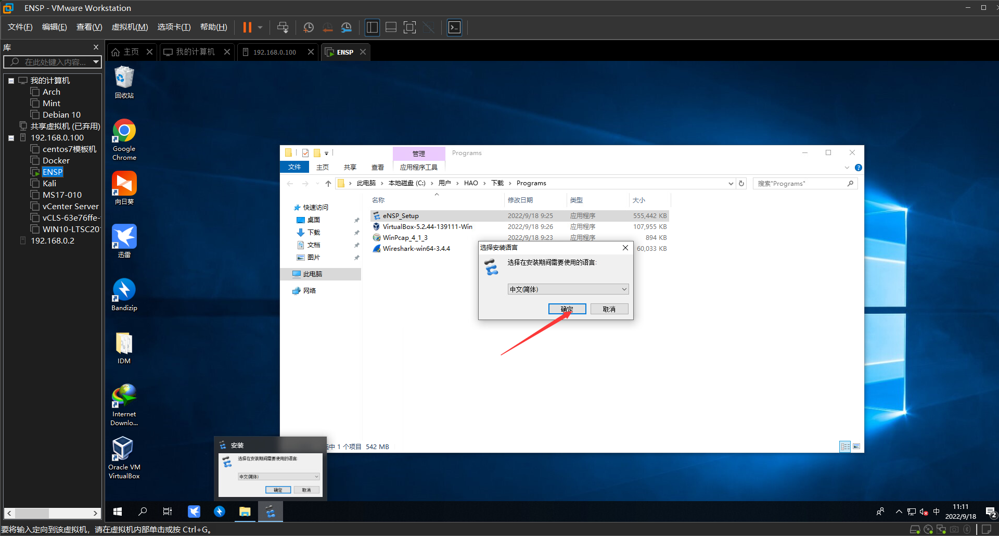Open the 编辑(E) menu

tap(54, 27)
